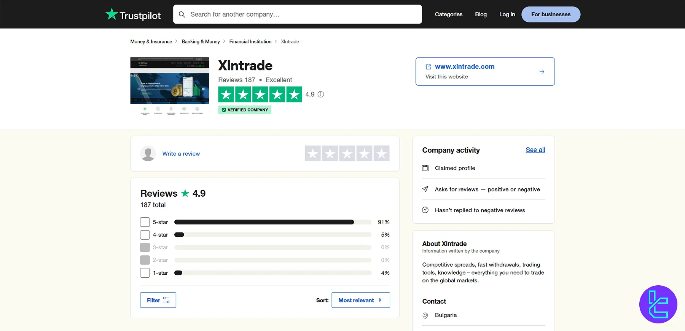Click the 187 total text
685x331 pixels.
tap(153, 205)
